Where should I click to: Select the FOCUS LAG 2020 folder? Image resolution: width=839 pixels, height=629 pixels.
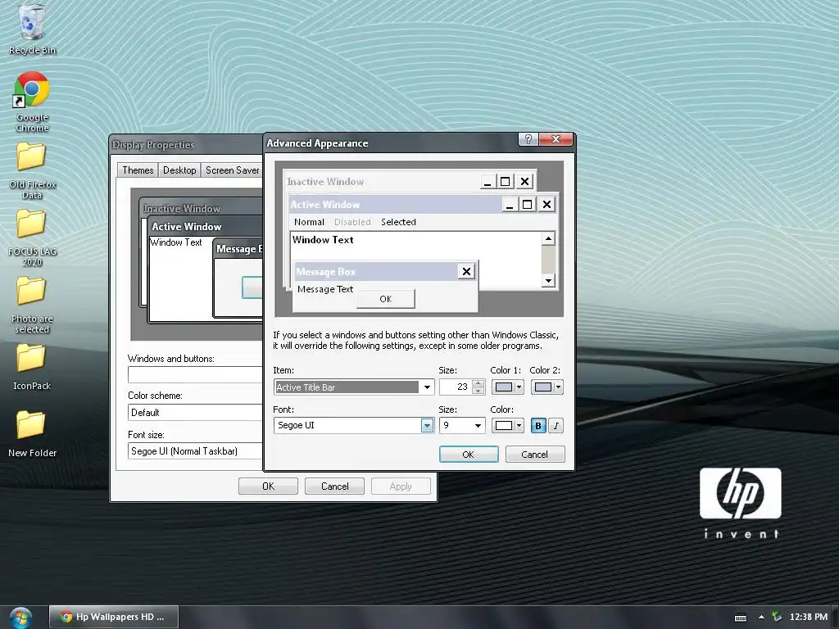32,238
